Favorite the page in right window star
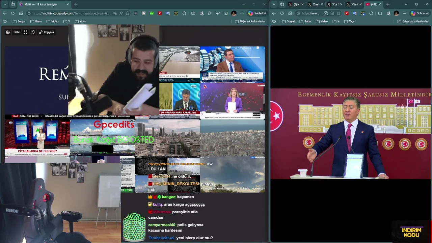Screen dimensions: 432x243 (339, 13)
